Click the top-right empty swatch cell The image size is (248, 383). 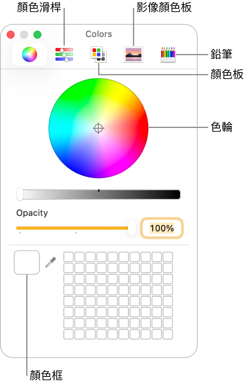168,257
